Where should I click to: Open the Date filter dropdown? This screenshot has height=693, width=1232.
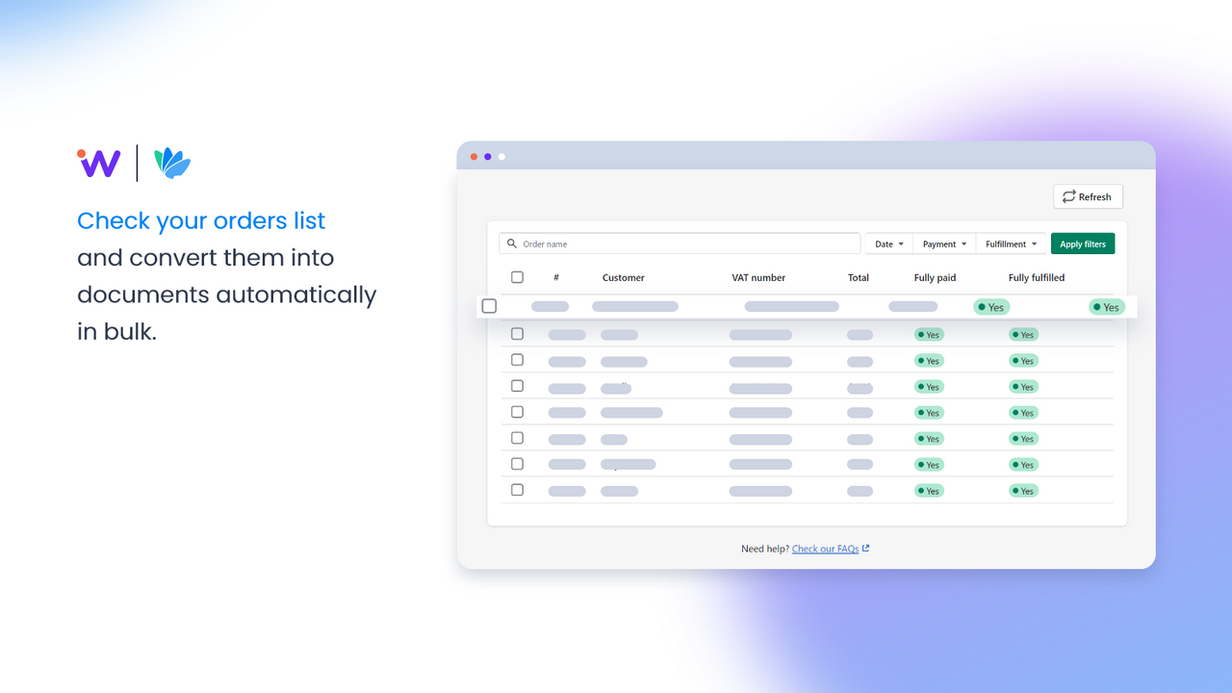pos(887,244)
